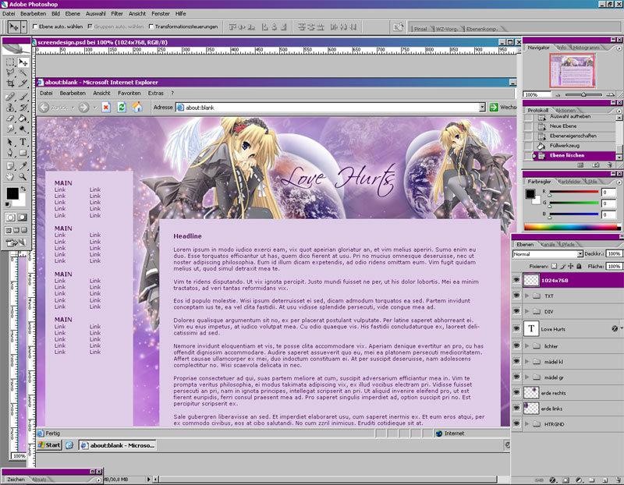Click the about:blank taskbar button
The image size is (624, 485).
[118, 445]
